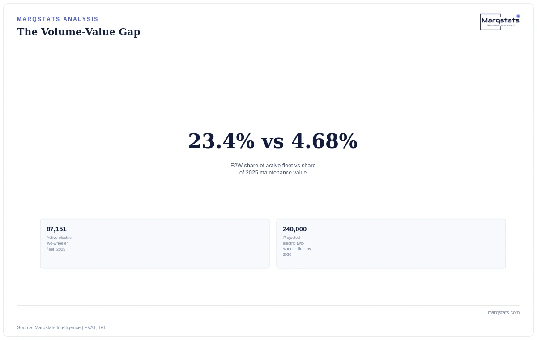Click EVAT, TAI in the source line
The image size is (537, 340).
pyautogui.click(x=94, y=327)
